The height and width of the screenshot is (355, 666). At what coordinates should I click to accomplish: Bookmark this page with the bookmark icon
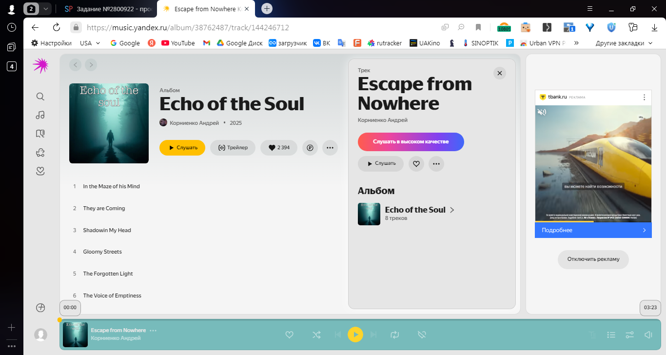click(x=478, y=27)
